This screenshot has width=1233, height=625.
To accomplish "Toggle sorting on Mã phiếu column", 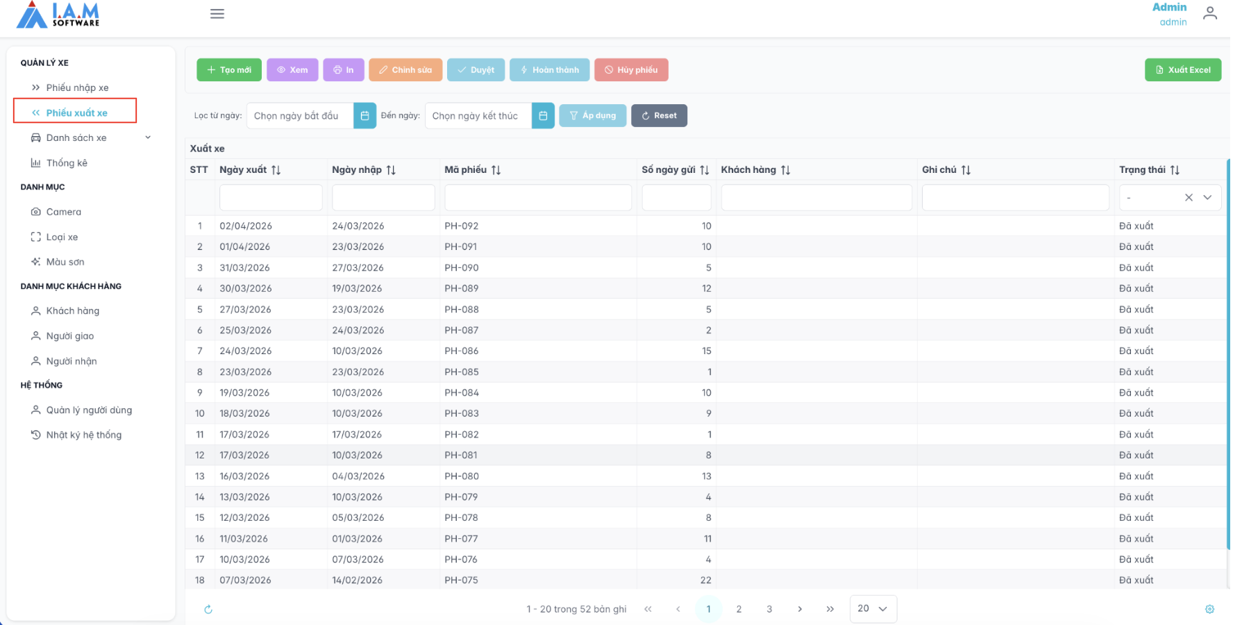I will coord(496,170).
